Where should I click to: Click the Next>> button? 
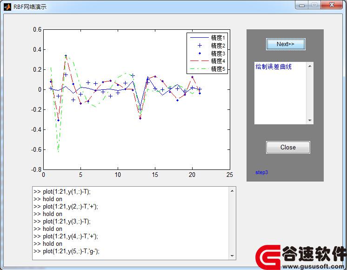tap(286, 44)
